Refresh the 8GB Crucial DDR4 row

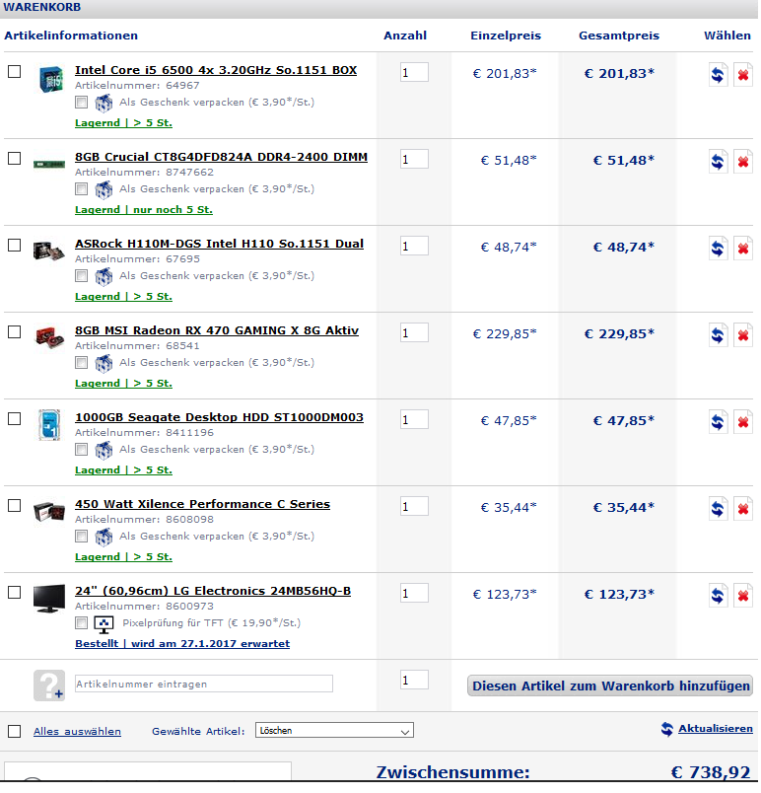pyautogui.click(x=718, y=162)
